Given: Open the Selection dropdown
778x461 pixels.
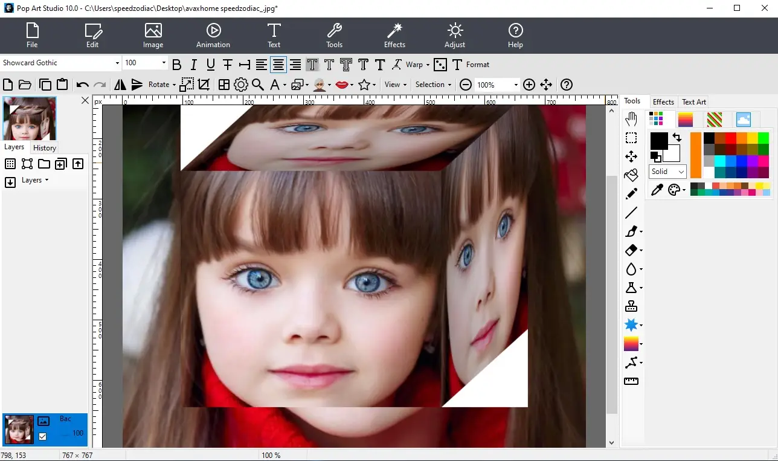Looking at the screenshot, I should coord(433,85).
